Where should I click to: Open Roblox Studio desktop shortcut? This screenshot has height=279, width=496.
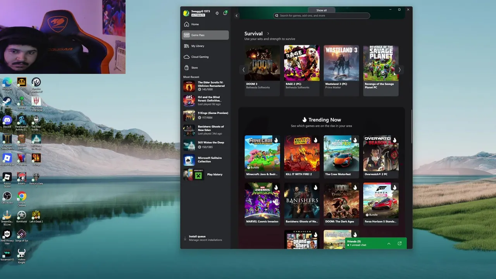(x=7, y=180)
